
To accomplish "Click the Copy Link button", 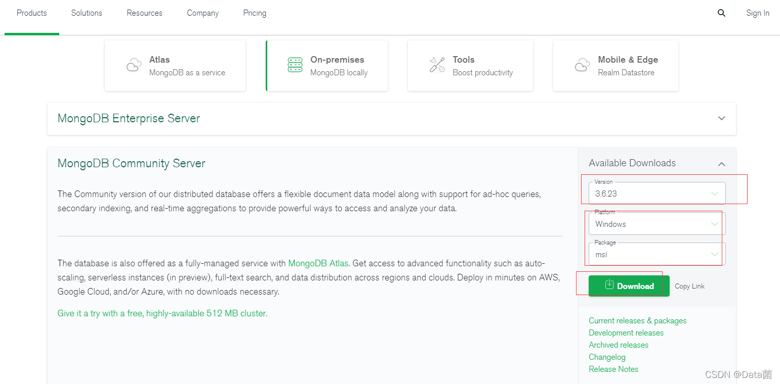I will [x=689, y=286].
